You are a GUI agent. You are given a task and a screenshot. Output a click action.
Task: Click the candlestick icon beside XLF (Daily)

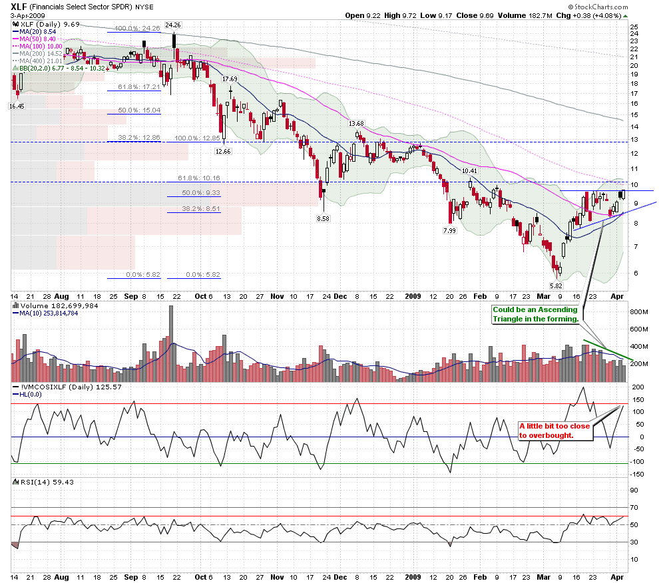(x=16, y=25)
